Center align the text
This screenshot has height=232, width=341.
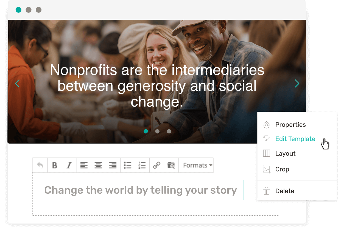click(x=98, y=165)
